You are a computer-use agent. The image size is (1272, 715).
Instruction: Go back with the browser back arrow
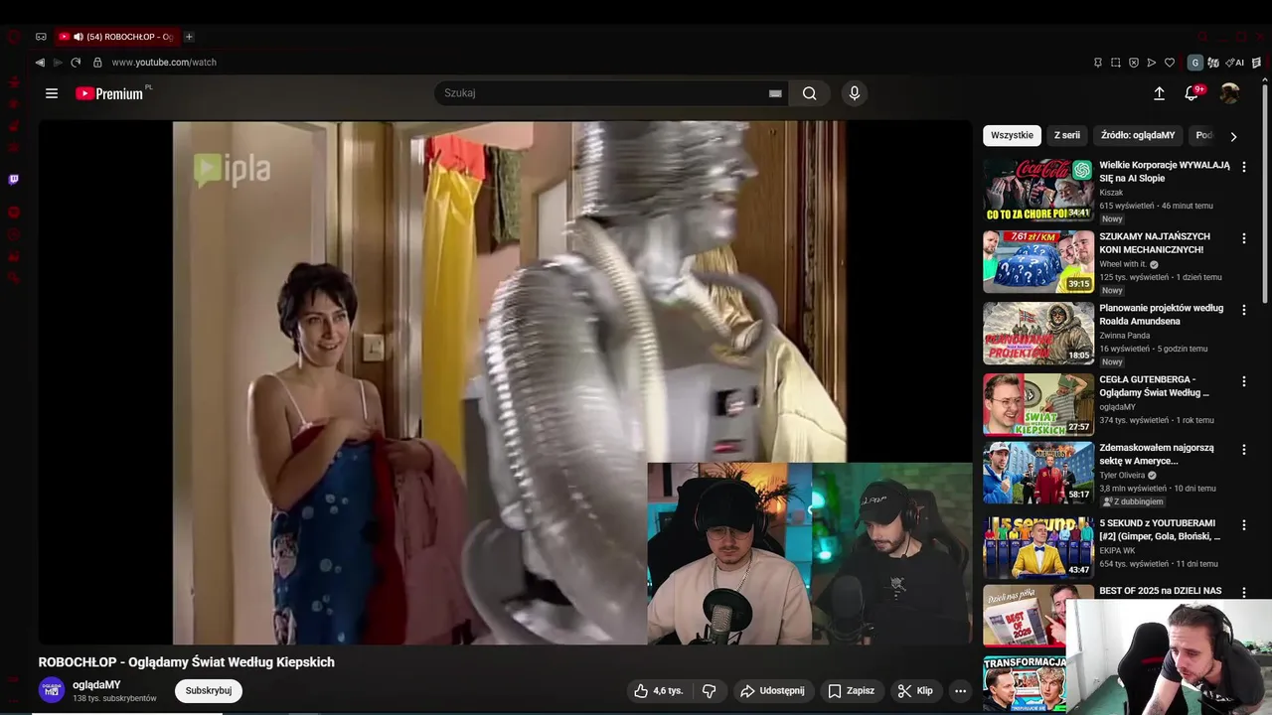point(40,63)
